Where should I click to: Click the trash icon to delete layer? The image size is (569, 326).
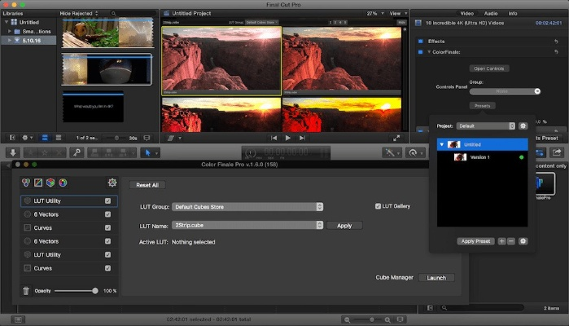[26, 290]
